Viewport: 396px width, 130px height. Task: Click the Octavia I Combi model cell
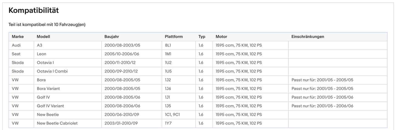pyautogui.click(x=52, y=71)
